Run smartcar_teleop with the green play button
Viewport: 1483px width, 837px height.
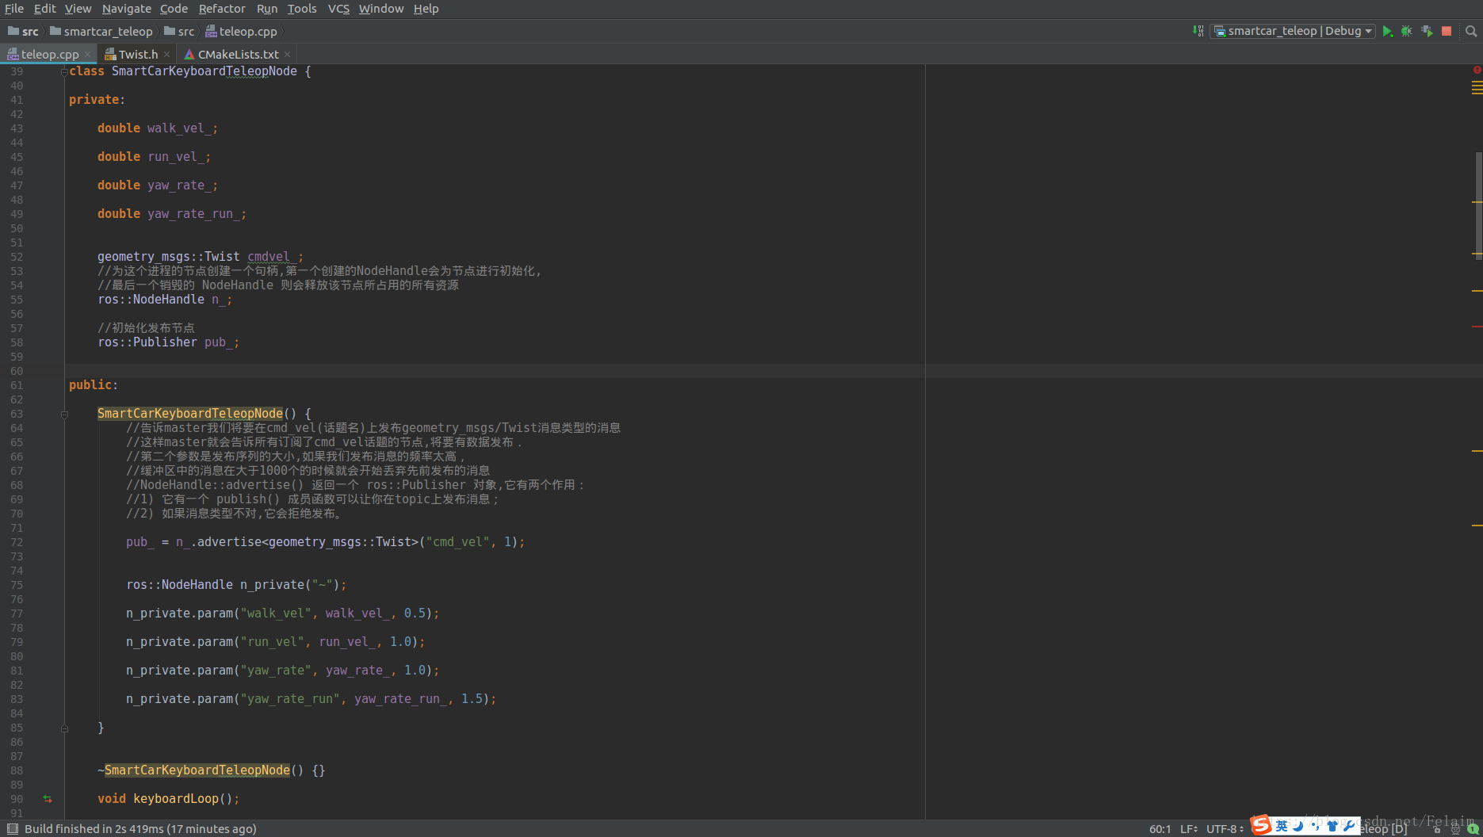[x=1387, y=31]
